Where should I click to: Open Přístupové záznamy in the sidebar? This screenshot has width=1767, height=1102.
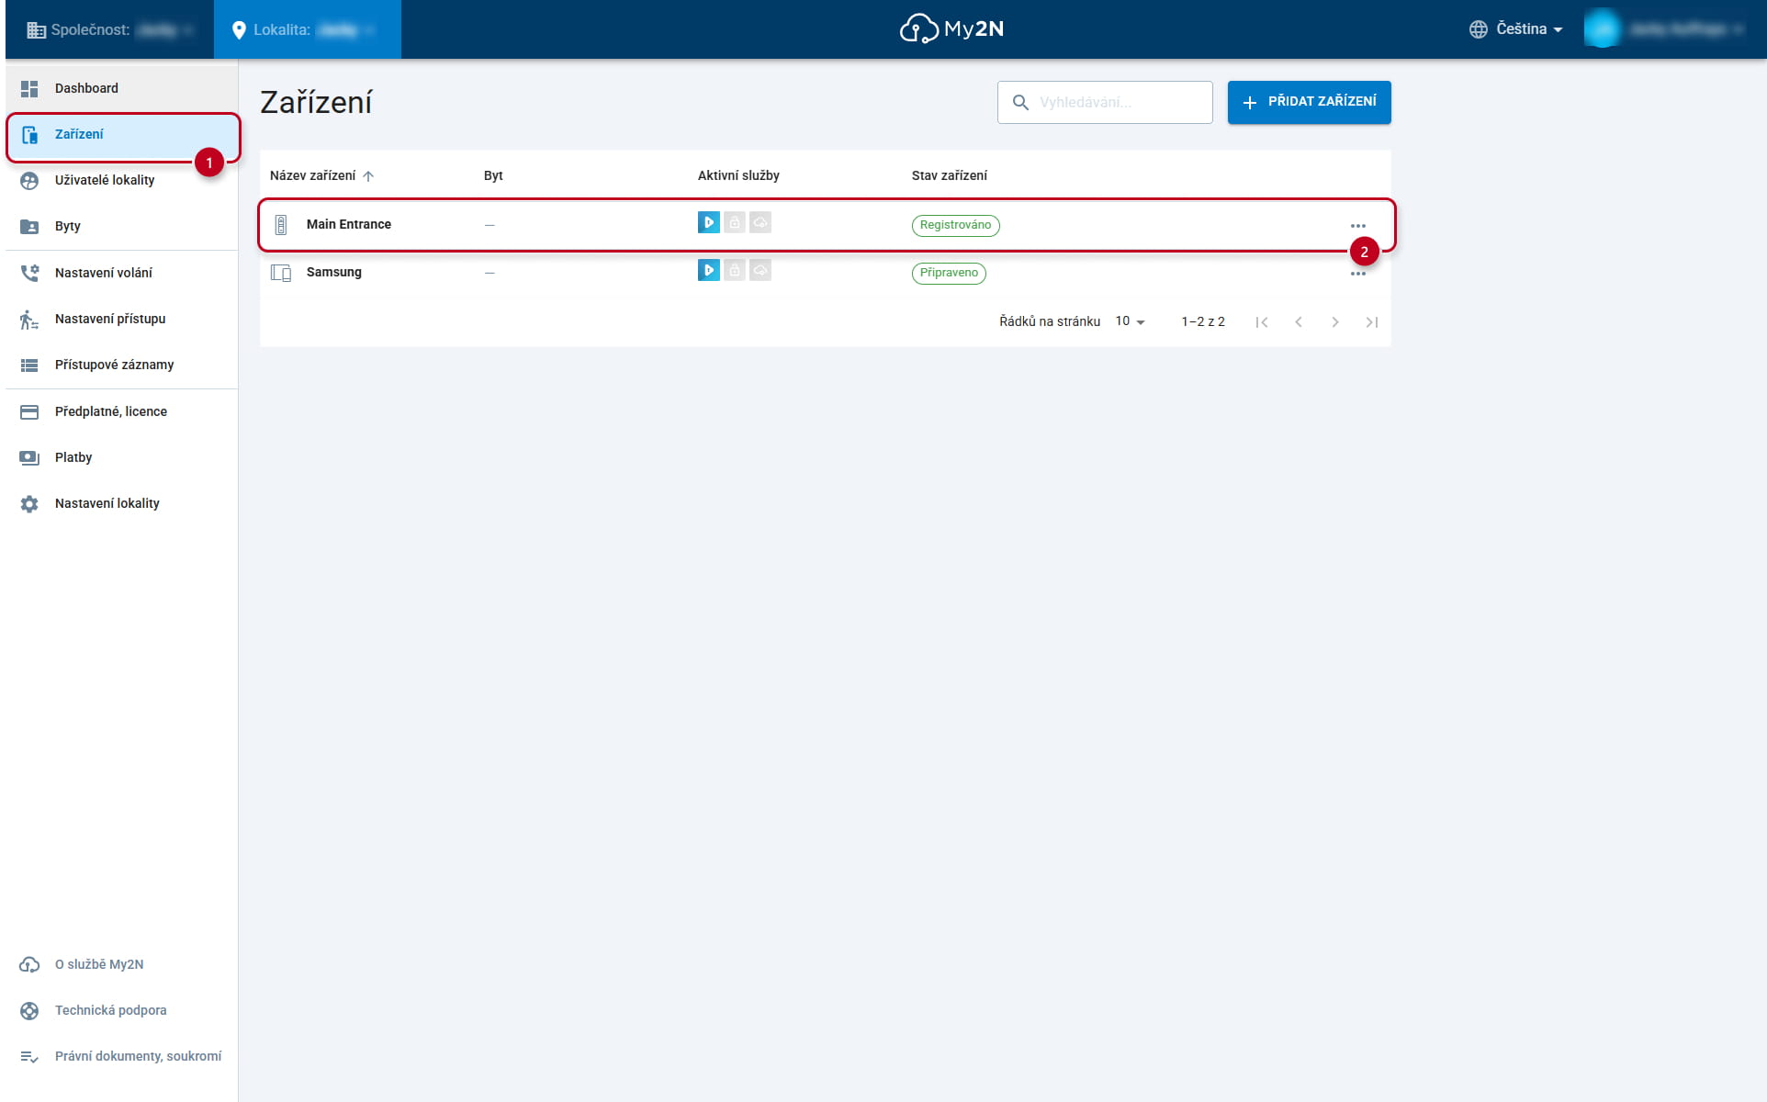pyautogui.click(x=121, y=365)
